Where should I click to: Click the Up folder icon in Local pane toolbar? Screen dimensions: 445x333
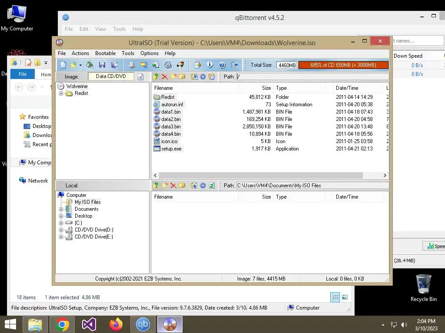click(x=156, y=186)
